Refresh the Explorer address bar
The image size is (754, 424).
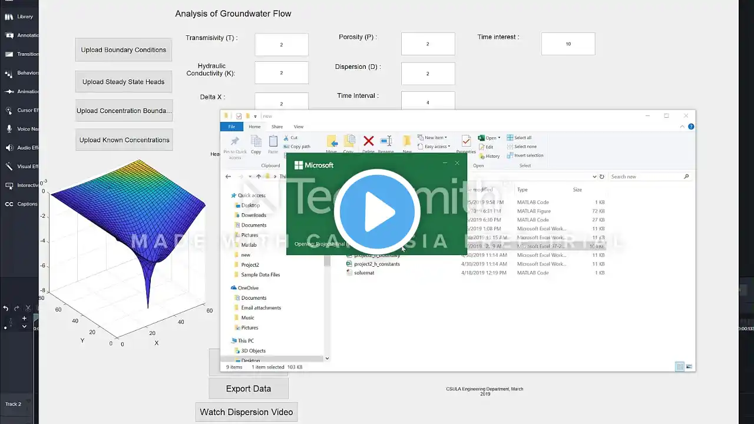tap(601, 177)
